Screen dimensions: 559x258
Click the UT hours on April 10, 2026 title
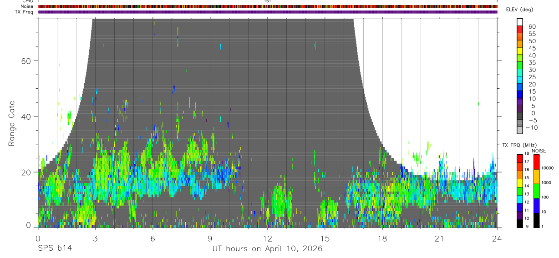coord(267,248)
